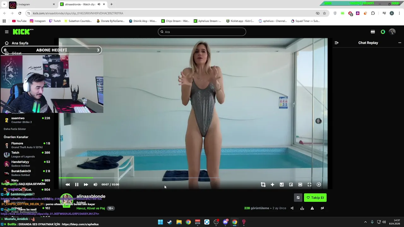Click the crossed-eye hide icon below clip

(322, 208)
